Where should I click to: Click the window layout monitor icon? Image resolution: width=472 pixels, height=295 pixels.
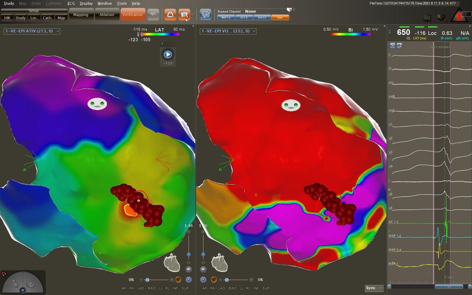pos(205,15)
